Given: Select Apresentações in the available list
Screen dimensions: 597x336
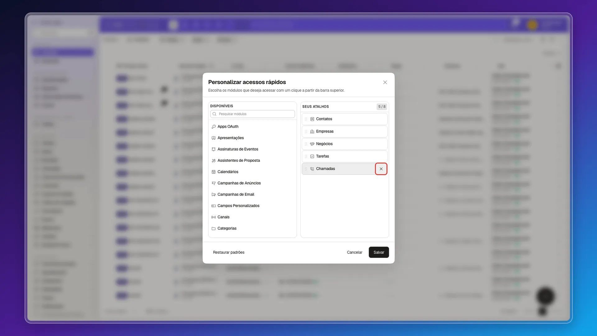Looking at the screenshot, I should (x=252, y=138).
